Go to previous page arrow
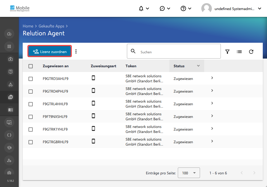Image resolution: width=267 pixels, height=187 pixels. pos(242,173)
